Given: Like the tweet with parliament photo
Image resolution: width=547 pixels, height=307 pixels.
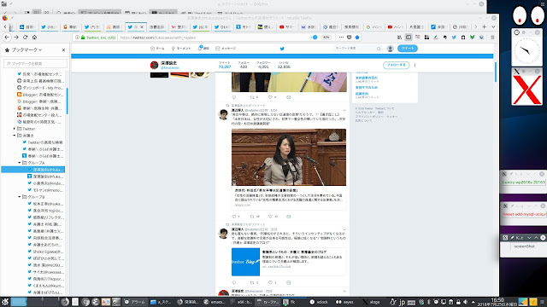Looking at the screenshot, I should click(x=270, y=217).
